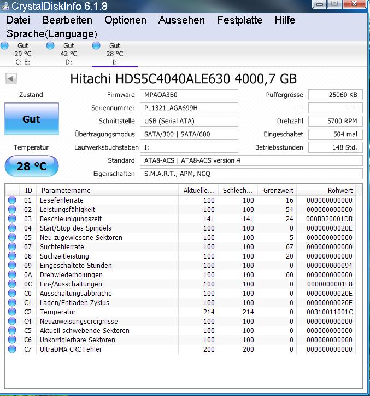This screenshot has width=370, height=396.
Task: Click status orb for Laden/Entladen Zyklus row
Action: point(12,302)
